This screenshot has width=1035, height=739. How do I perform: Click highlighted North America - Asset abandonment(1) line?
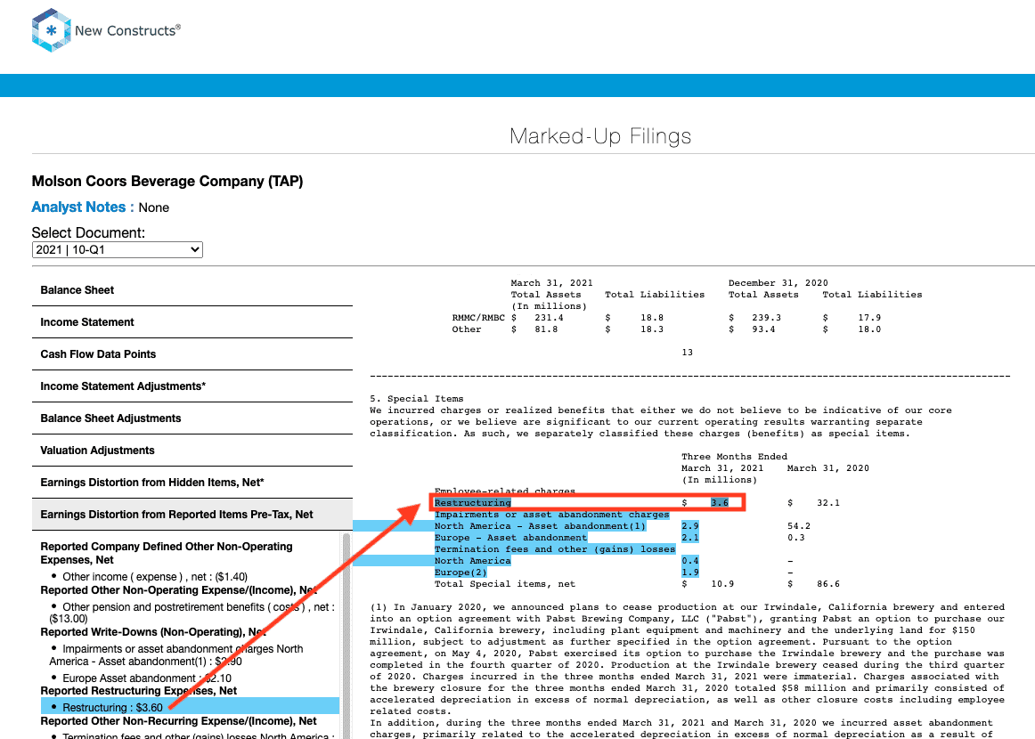click(x=540, y=526)
